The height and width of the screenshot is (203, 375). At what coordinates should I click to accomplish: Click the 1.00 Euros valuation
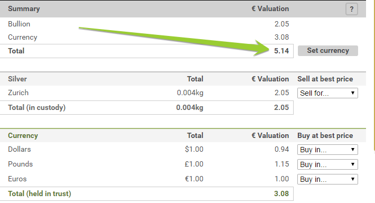pyautogui.click(x=282, y=179)
